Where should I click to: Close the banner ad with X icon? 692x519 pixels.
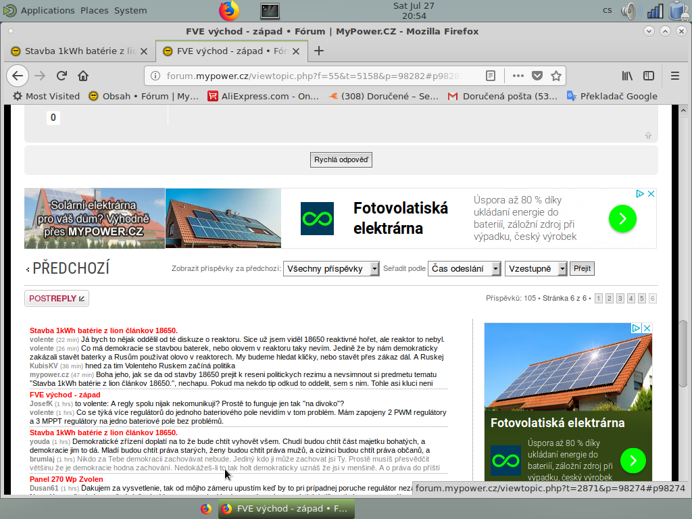click(651, 194)
